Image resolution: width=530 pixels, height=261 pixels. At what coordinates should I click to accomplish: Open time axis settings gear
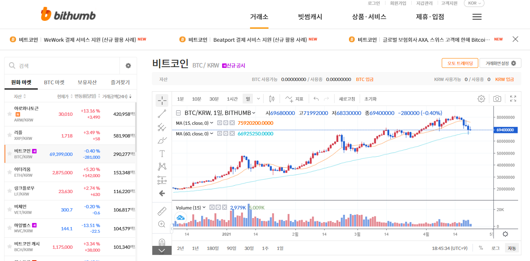pyautogui.click(x=505, y=234)
